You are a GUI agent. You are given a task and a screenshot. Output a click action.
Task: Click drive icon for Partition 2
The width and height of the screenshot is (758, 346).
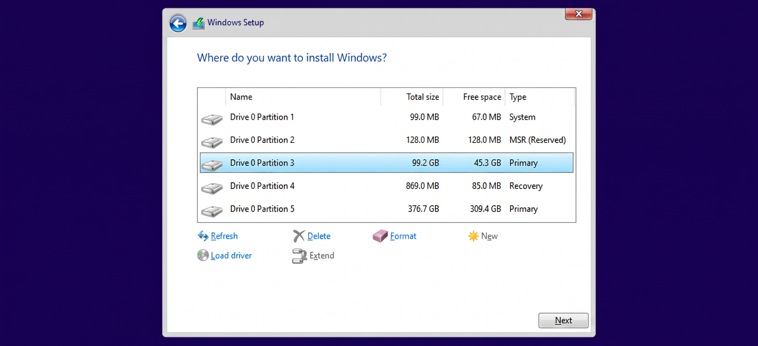(212, 143)
